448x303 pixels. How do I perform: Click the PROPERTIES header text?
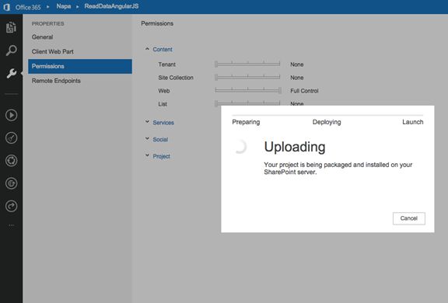(47, 23)
